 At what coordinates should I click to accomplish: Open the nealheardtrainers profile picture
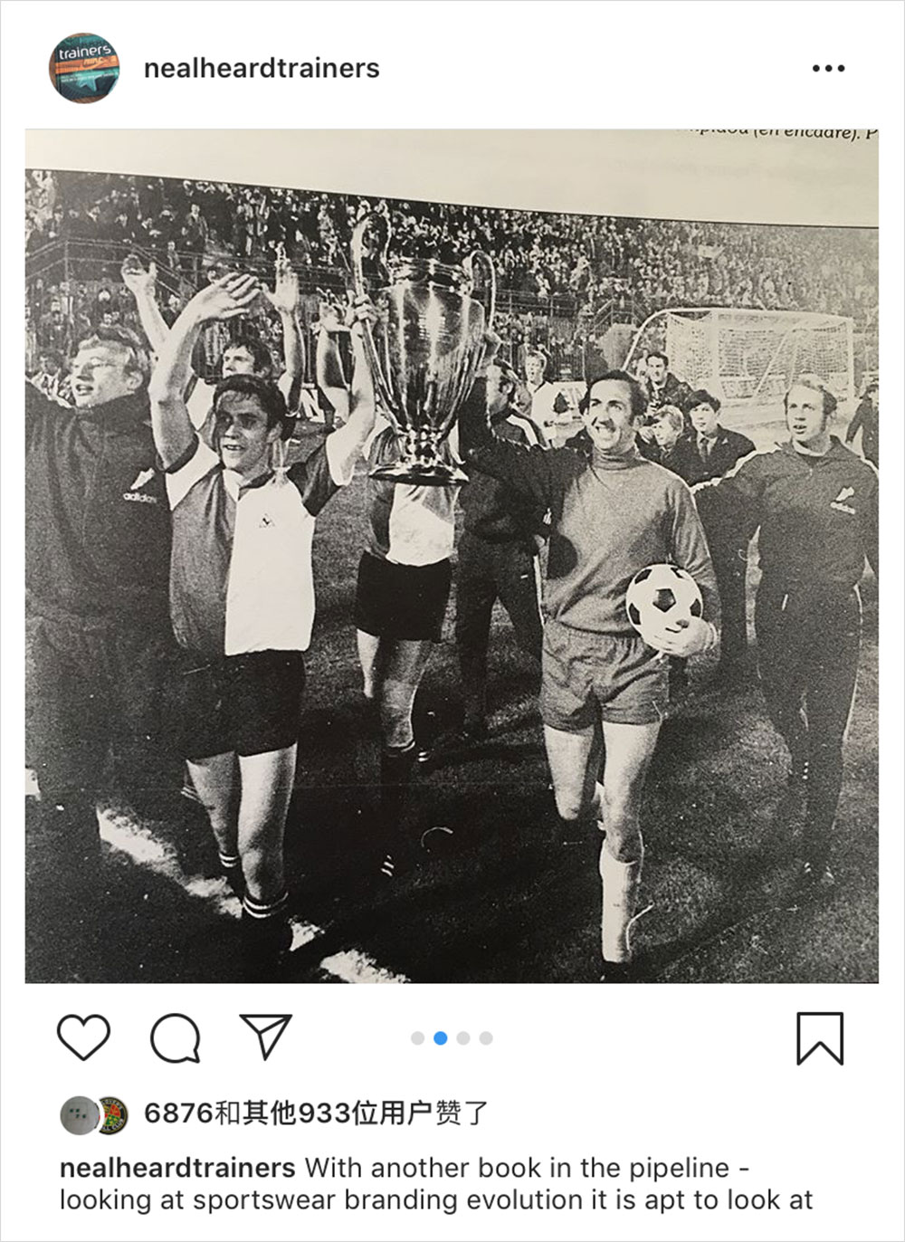coord(84,68)
